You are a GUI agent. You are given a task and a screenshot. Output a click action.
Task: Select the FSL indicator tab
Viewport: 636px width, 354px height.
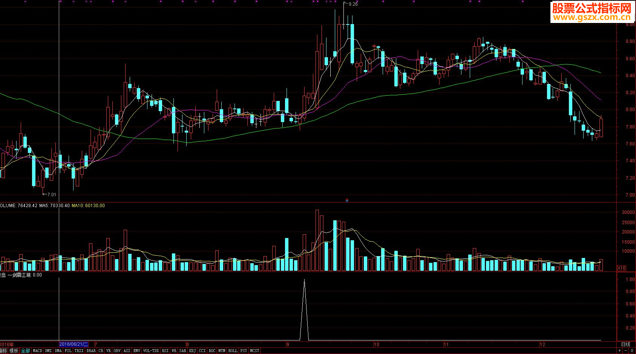[68, 351]
